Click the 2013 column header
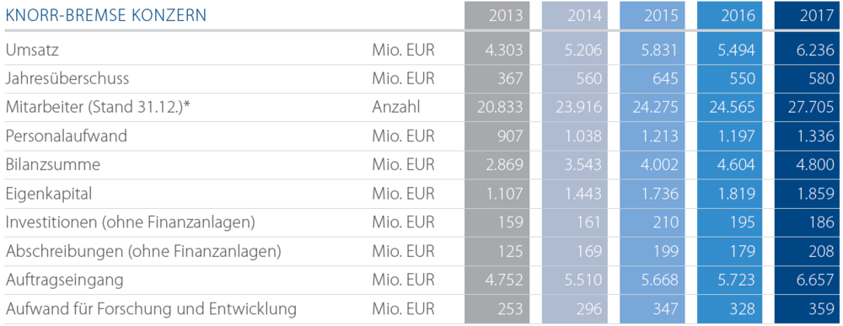The width and height of the screenshot is (843, 326). (506, 15)
